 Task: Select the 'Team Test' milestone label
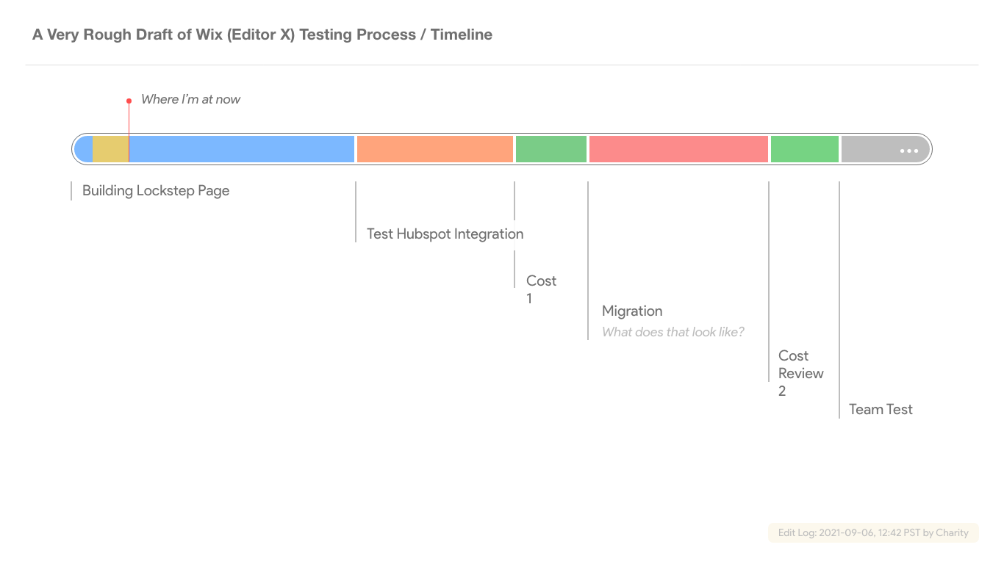pyautogui.click(x=881, y=410)
